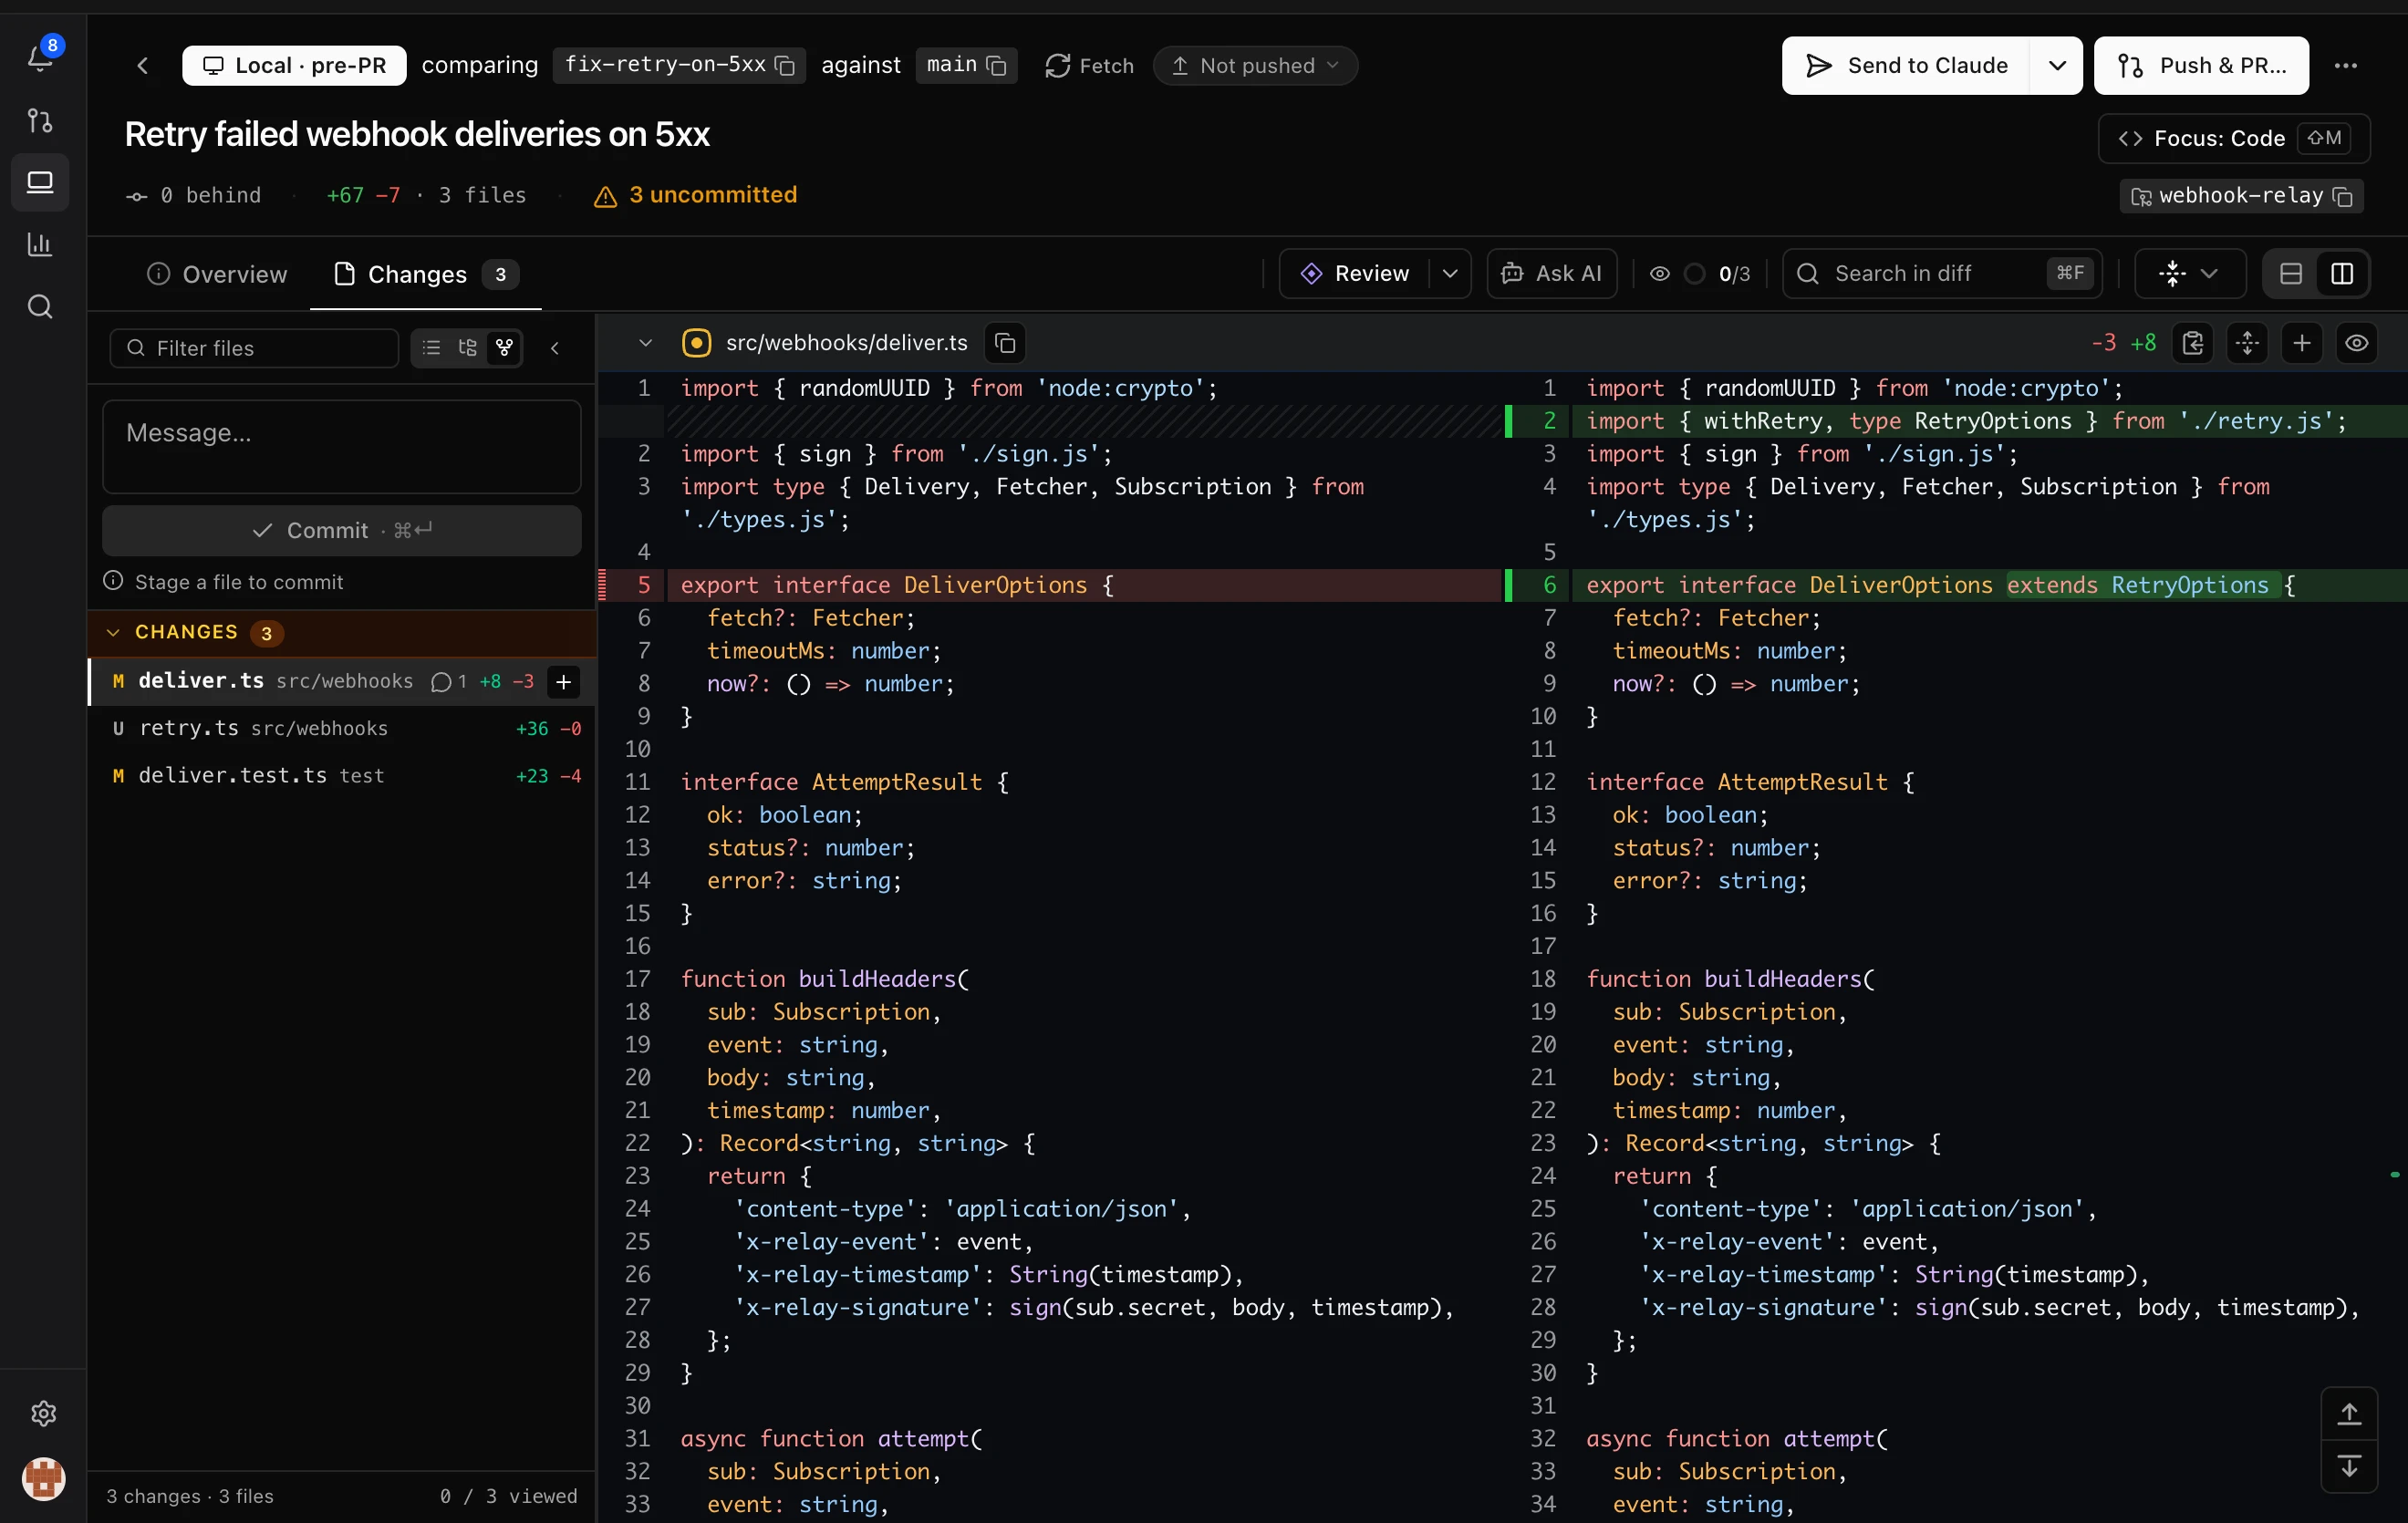Collapse the CHANGES section
Image resolution: width=2408 pixels, height=1523 pixels.
click(x=113, y=632)
